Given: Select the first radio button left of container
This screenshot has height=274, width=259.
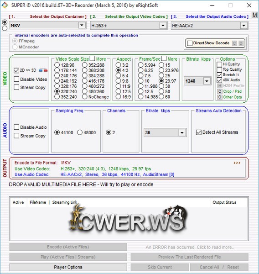Looking at the screenshot, I should coord(5,22).
